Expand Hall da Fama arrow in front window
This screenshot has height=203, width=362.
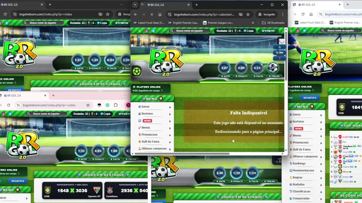pyautogui.click(x=170, y=142)
